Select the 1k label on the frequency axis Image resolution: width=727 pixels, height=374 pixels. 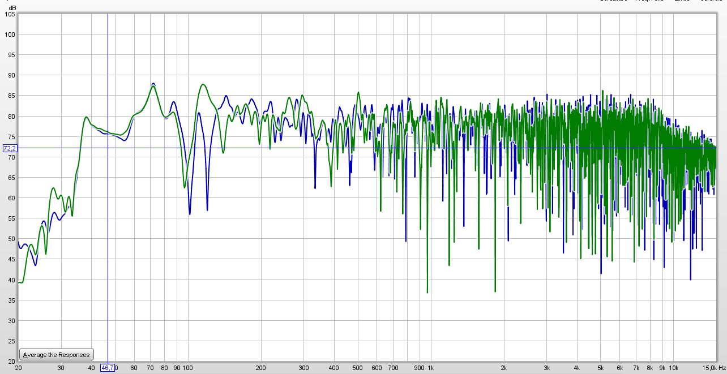pyautogui.click(x=430, y=368)
